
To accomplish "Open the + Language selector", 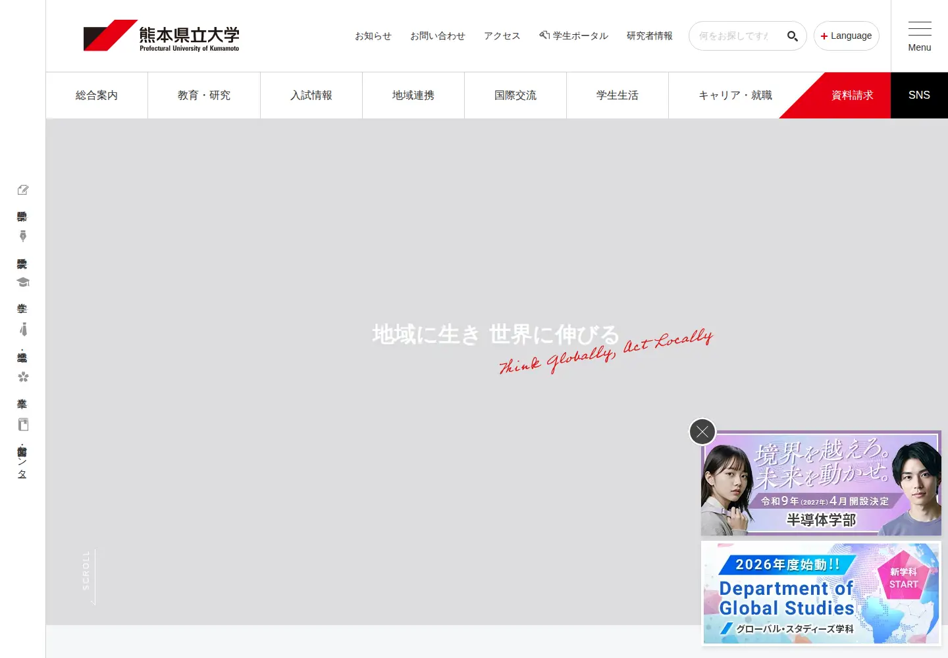I will (847, 36).
